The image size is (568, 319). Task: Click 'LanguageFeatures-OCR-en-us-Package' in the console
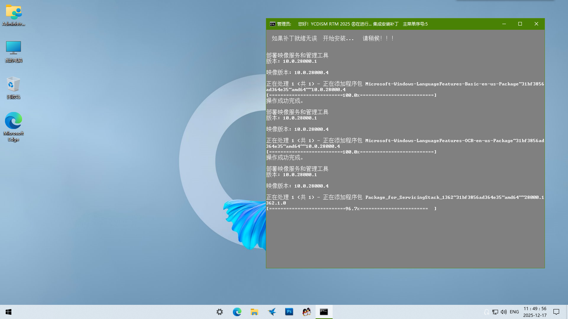coord(465,141)
